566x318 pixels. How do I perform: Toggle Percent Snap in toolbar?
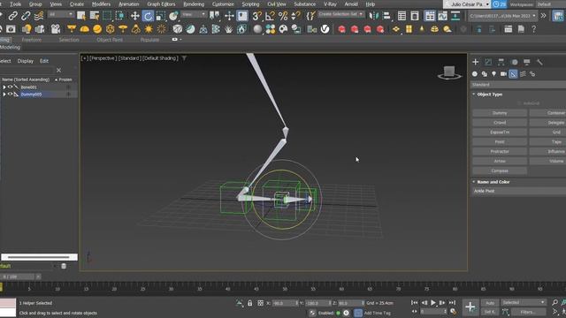[x=283, y=16]
